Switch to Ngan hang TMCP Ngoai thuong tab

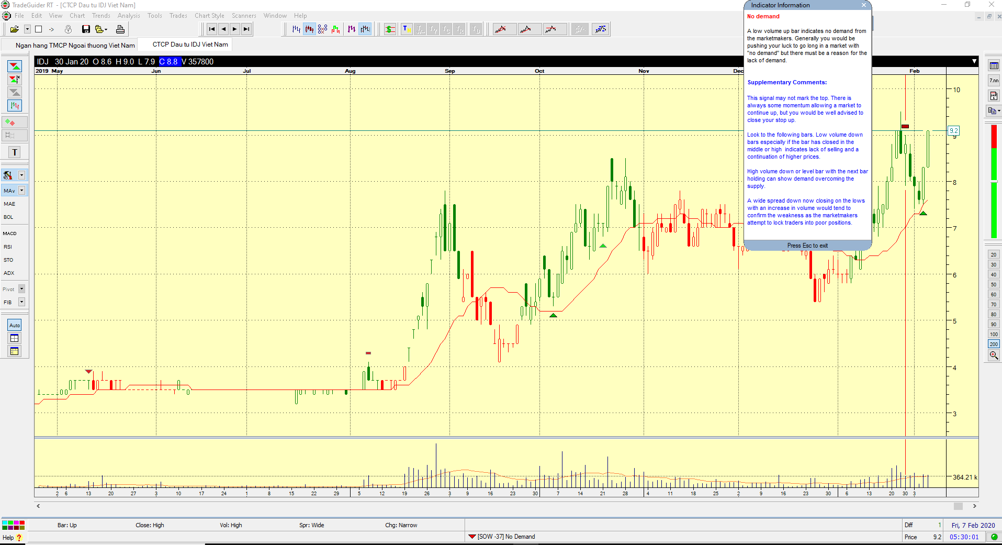75,45
